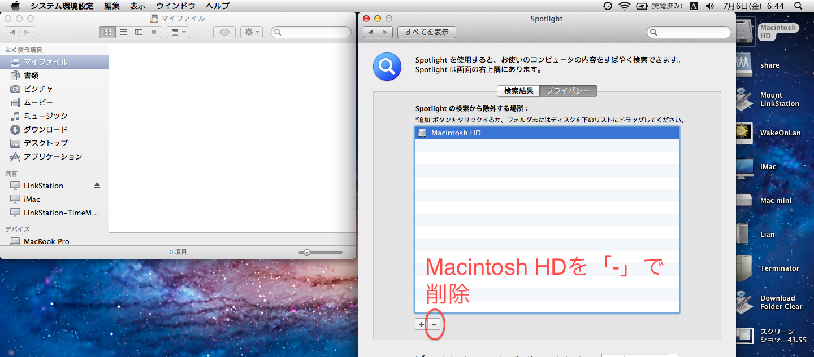Click the Spotlight magnifier icon in preferences pane
This screenshot has height=357, width=814.
[x=387, y=67]
